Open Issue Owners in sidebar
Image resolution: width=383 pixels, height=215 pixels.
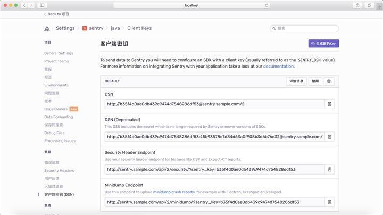tap(56, 109)
